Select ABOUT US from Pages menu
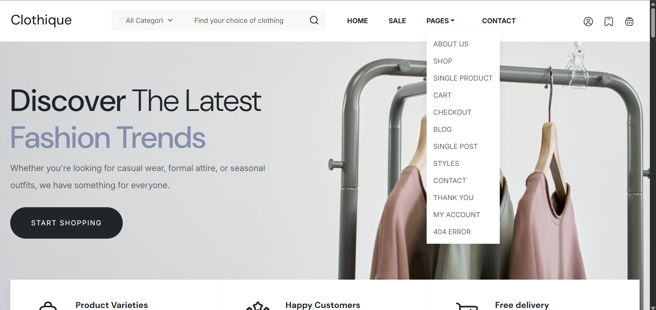This screenshot has width=656, height=310. click(451, 44)
